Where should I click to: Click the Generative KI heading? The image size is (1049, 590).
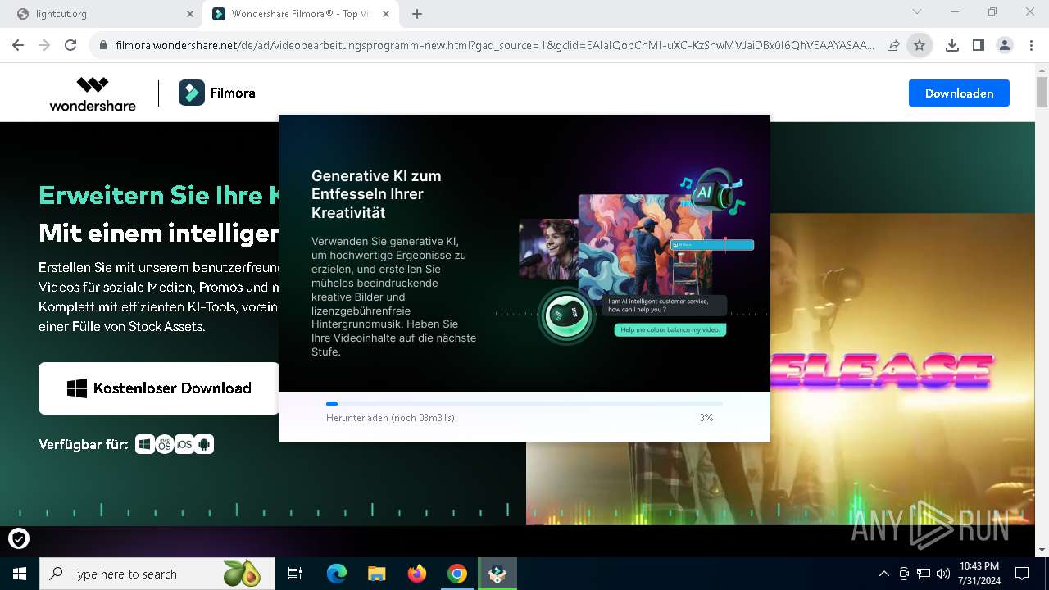376,194
